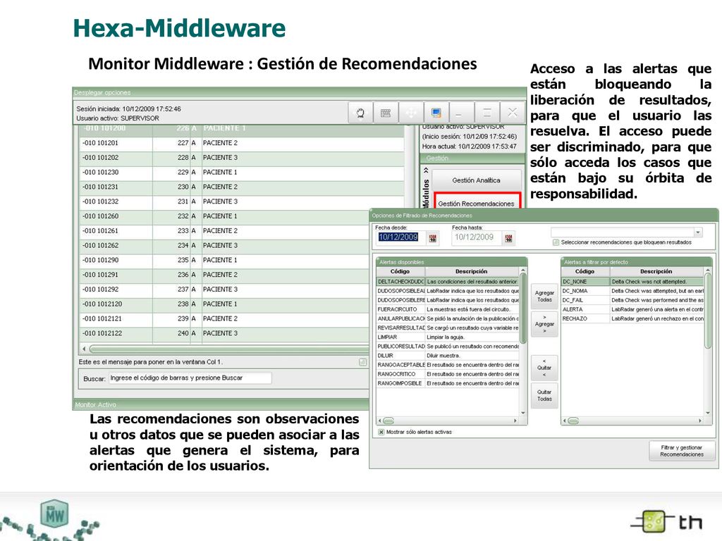Screen dimensions: 722x541
Task: Click the four-arrow move icon button
Action: (x=411, y=113)
